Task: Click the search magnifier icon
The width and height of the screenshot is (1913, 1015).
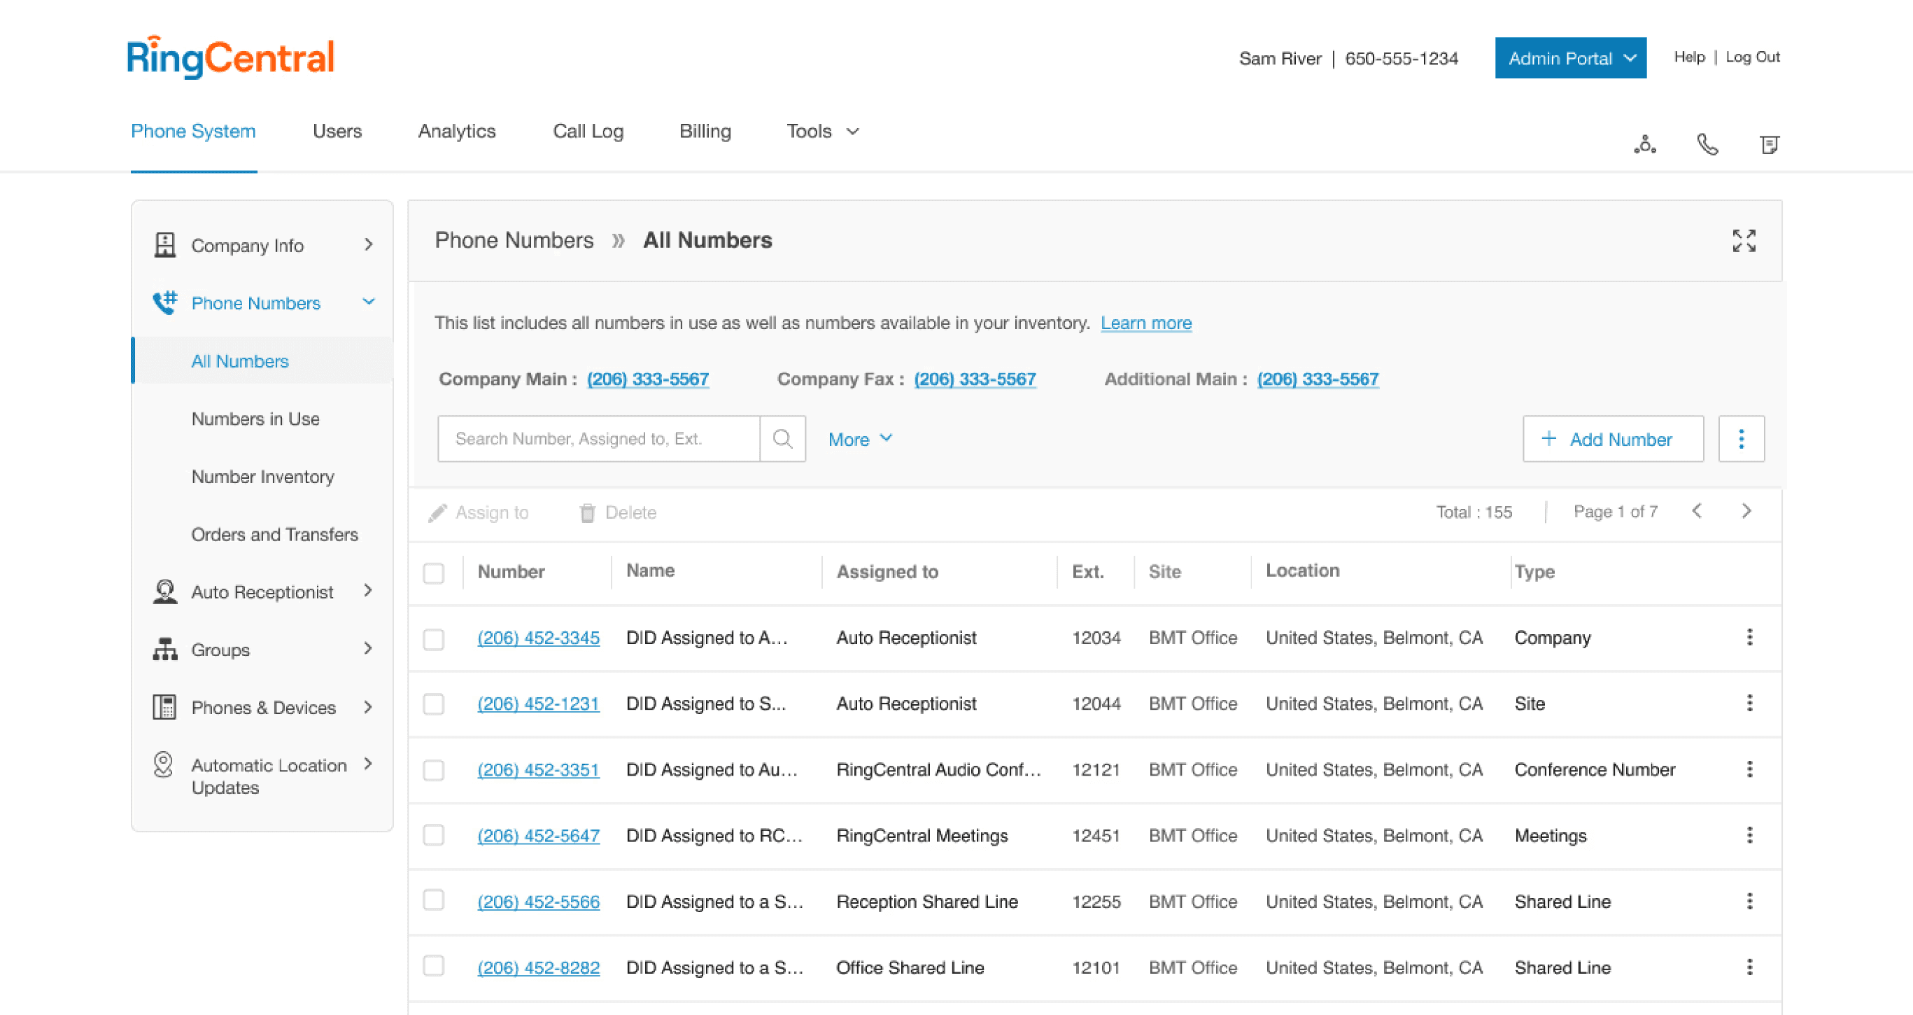Action: click(782, 438)
